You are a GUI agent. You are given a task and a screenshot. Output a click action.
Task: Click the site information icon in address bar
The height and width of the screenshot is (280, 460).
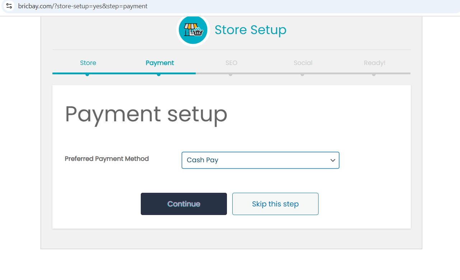9,6
